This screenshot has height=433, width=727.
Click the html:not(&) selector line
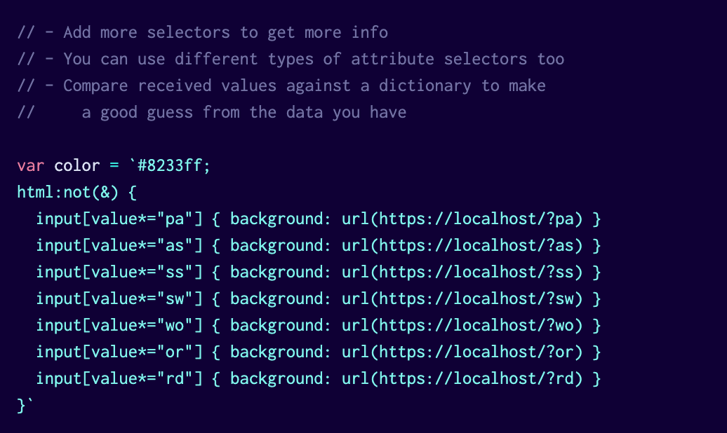click(77, 192)
